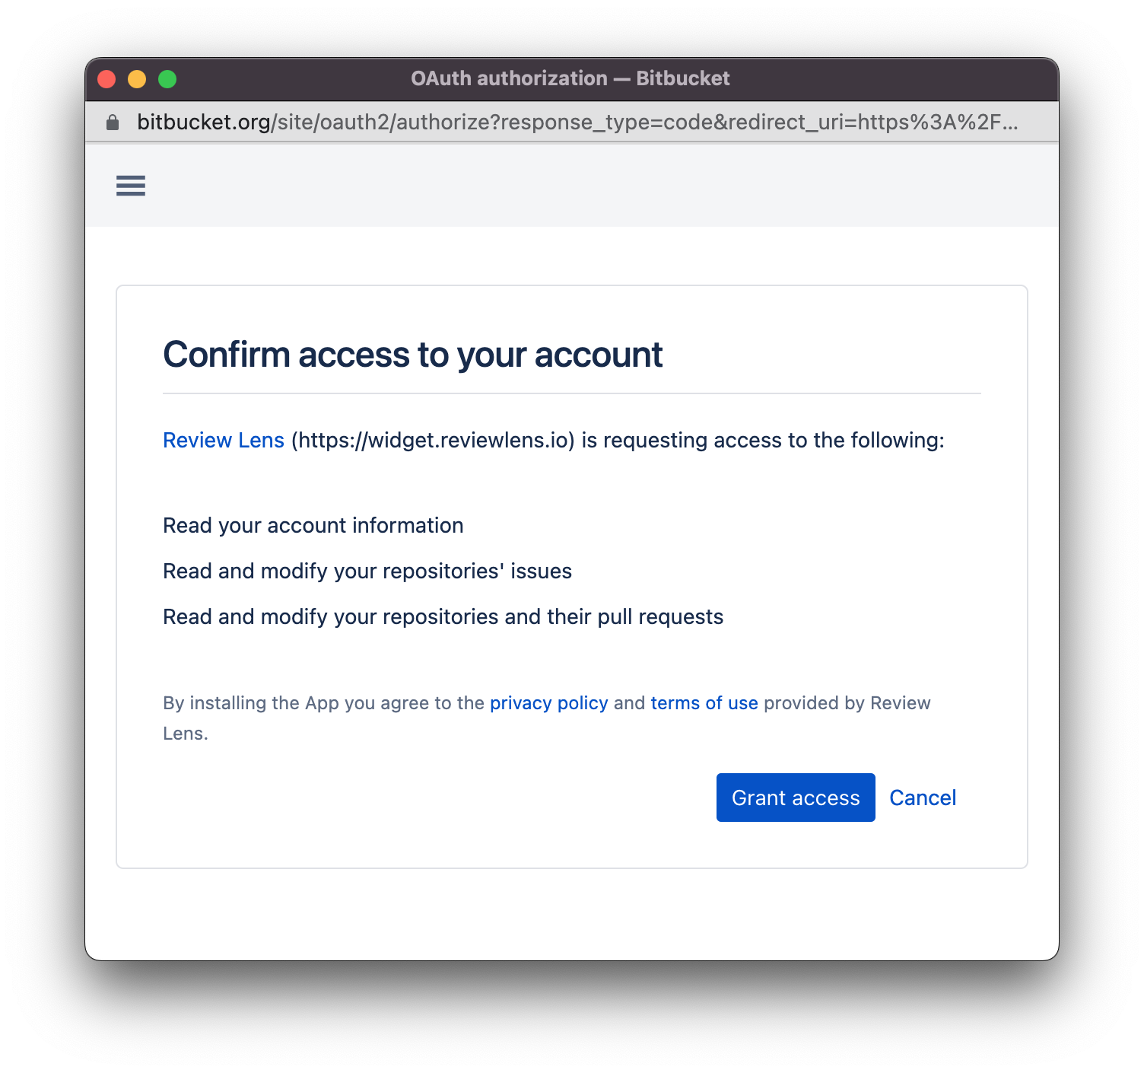Click the Confirm access to your account heading

tap(412, 355)
